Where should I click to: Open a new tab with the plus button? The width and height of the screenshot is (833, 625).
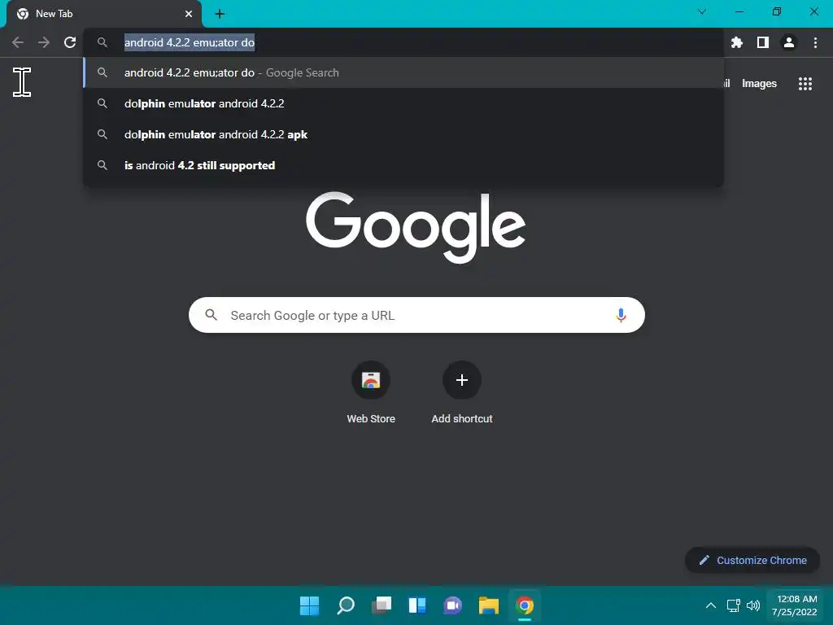220,14
